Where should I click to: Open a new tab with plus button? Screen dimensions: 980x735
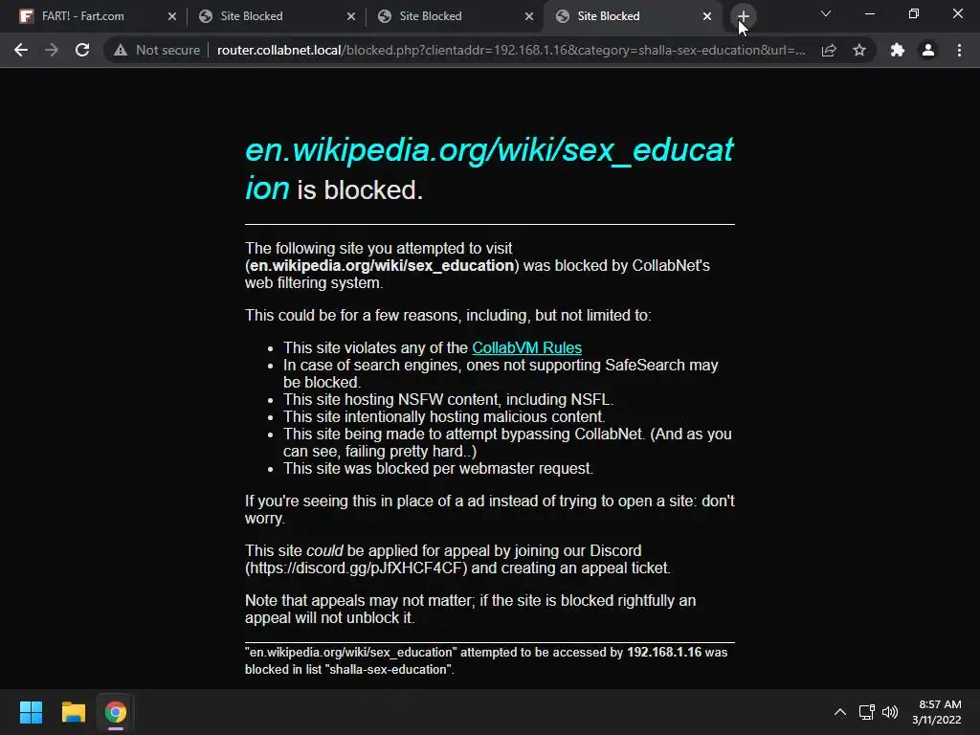pyautogui.click(x=743, y=16)
